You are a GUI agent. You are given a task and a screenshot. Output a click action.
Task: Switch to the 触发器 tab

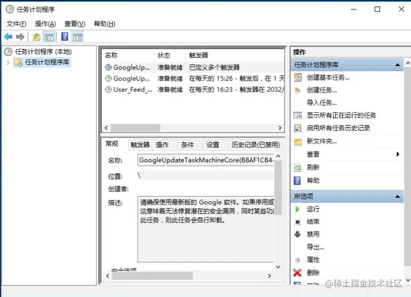point(140,144)
